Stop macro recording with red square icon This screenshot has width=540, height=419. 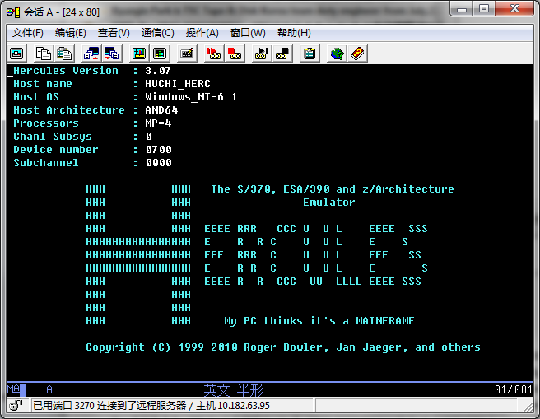pyautogui.click(x=235, y=54)
